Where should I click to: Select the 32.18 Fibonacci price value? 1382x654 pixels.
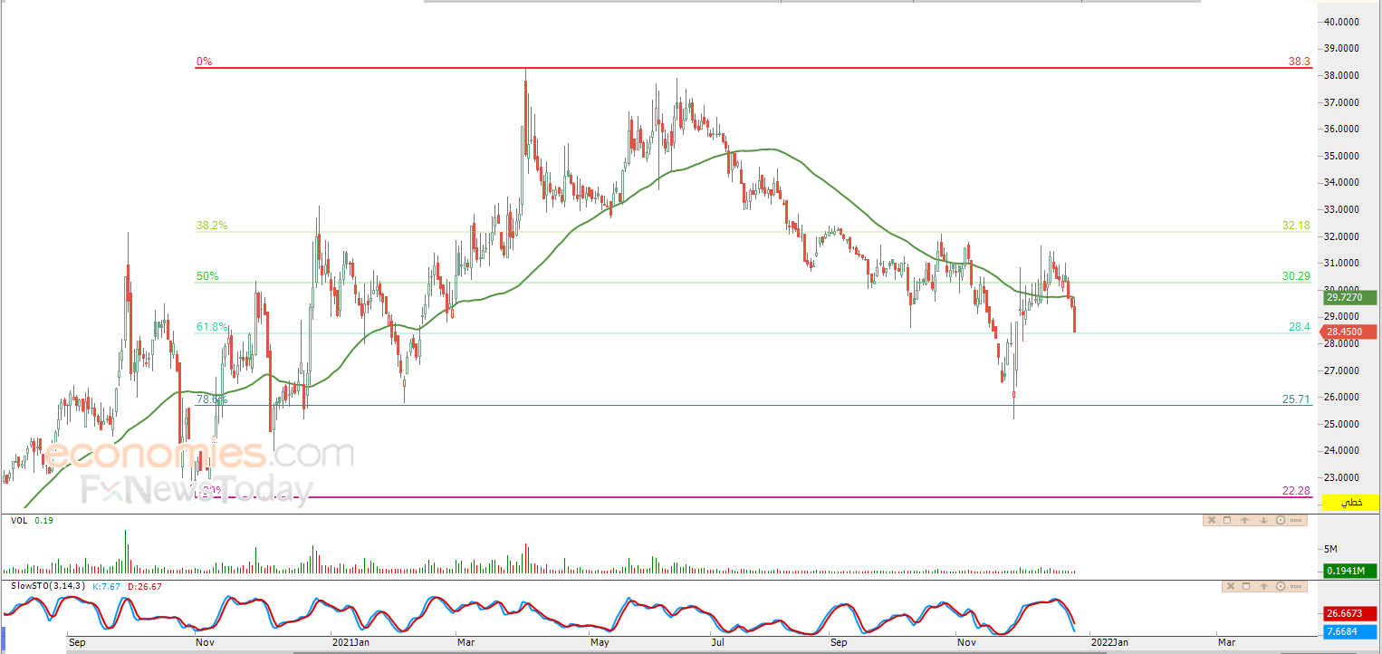1297,225
